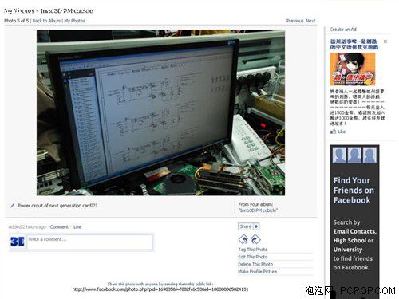
Task: Close the sidebar ad with the X
Action: pyautogui.click(x=385, y=41)
